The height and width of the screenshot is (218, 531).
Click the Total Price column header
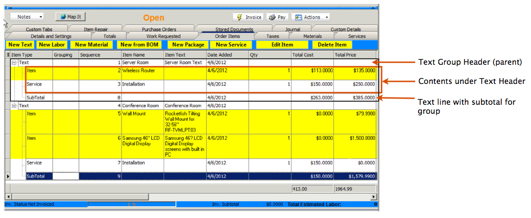(355, 54)
